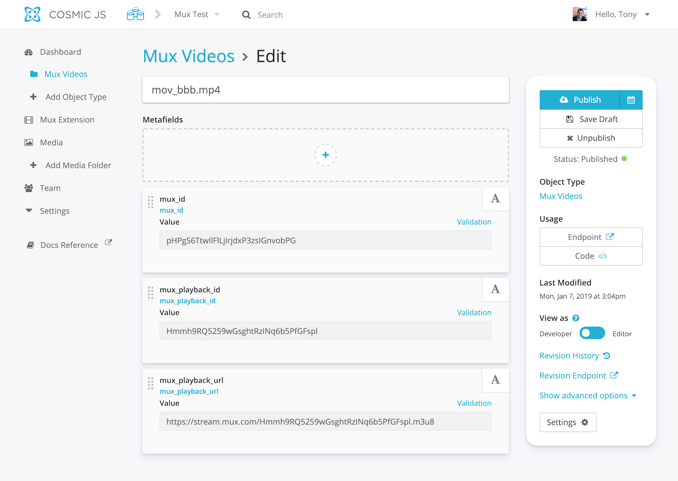Open the buckets icon in header
The image size is (678, 481).
[136, 14]
